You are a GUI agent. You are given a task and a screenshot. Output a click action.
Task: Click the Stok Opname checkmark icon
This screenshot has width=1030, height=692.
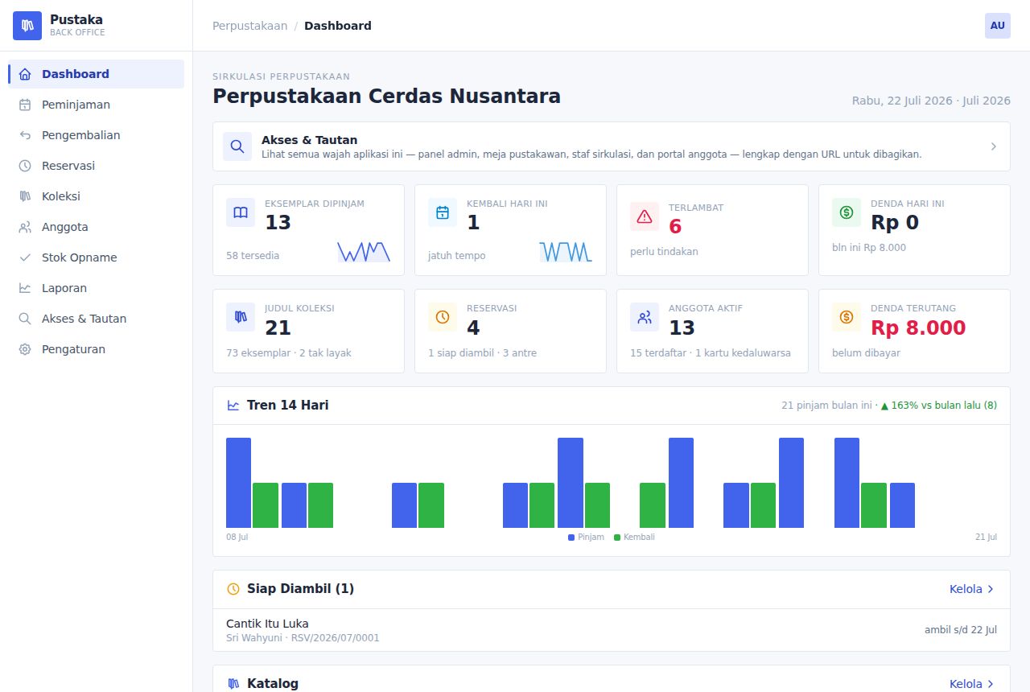(25, 257)
